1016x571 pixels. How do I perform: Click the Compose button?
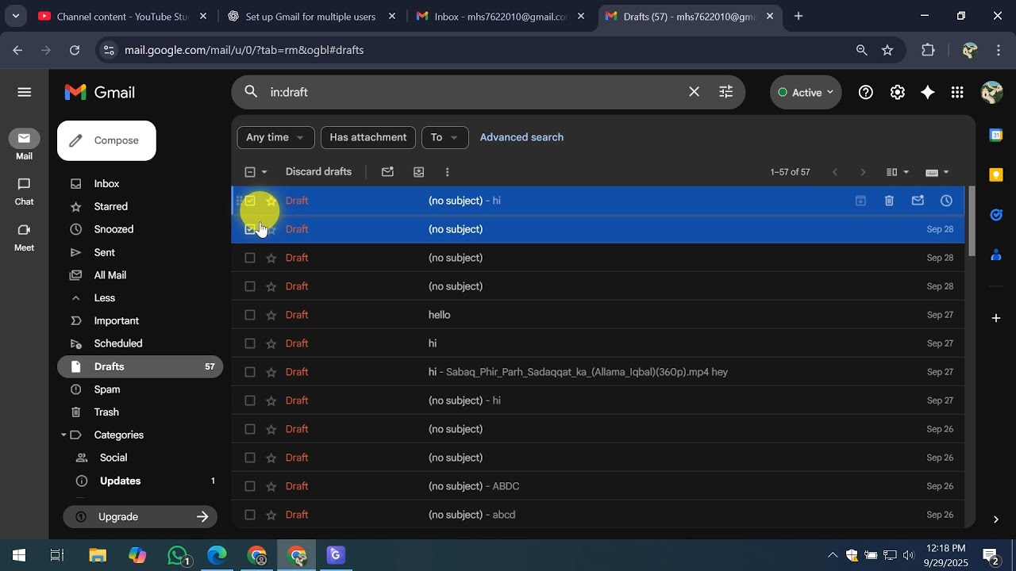pyautogui.click(x=106, y=140)
